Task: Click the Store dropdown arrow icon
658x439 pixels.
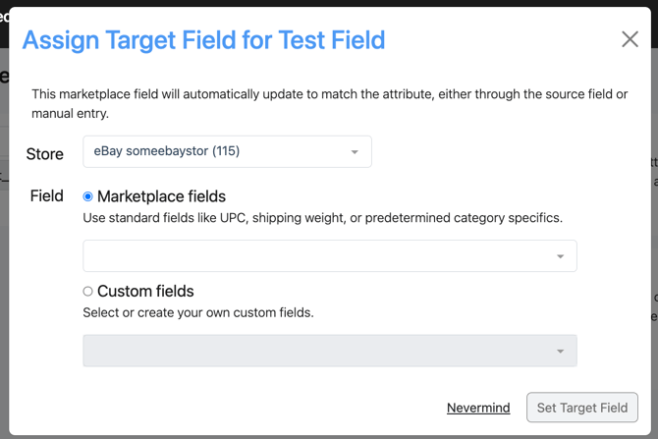Action: [355, 152]
